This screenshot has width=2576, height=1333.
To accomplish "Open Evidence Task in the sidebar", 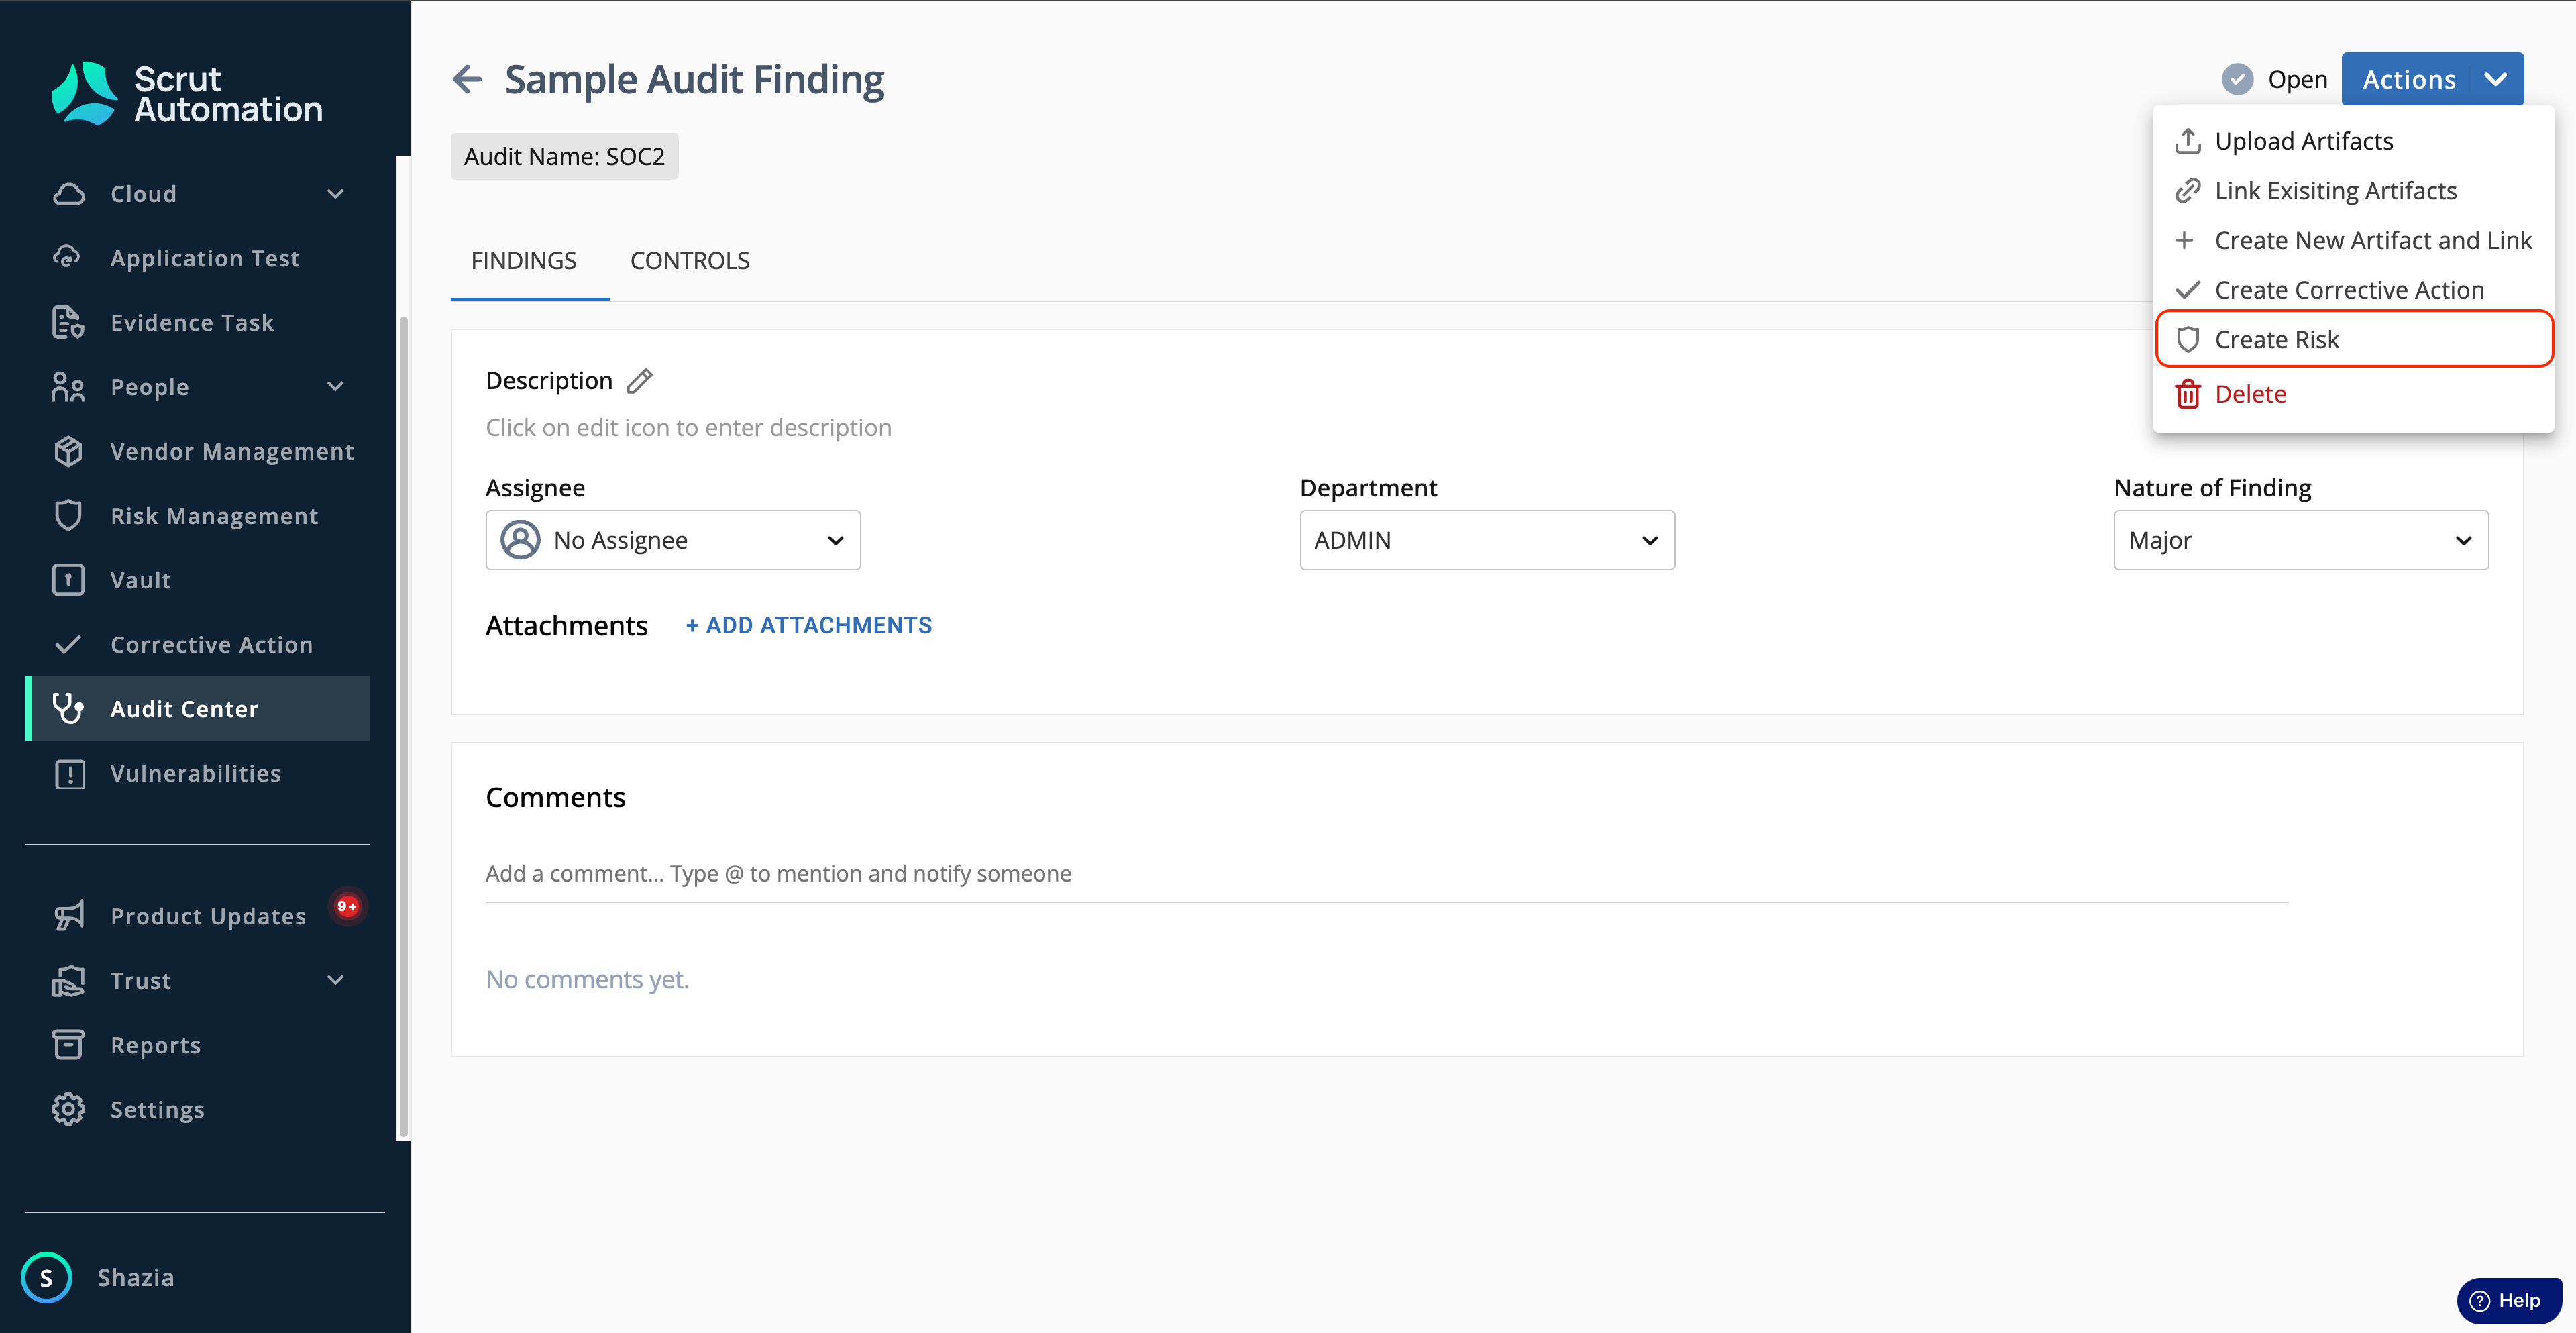I will 197,322.
